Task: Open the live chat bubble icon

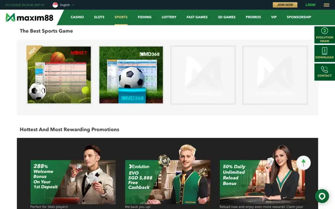Action: click(322, 196)
